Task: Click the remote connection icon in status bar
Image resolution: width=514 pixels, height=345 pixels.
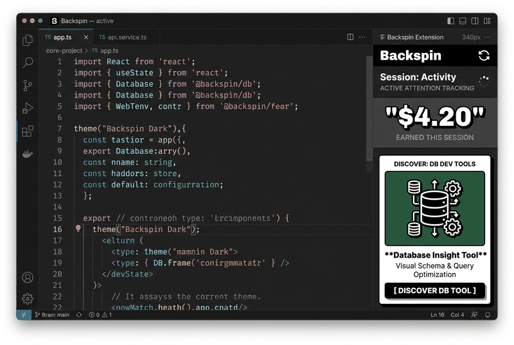Action: click(x=24, y=315)
